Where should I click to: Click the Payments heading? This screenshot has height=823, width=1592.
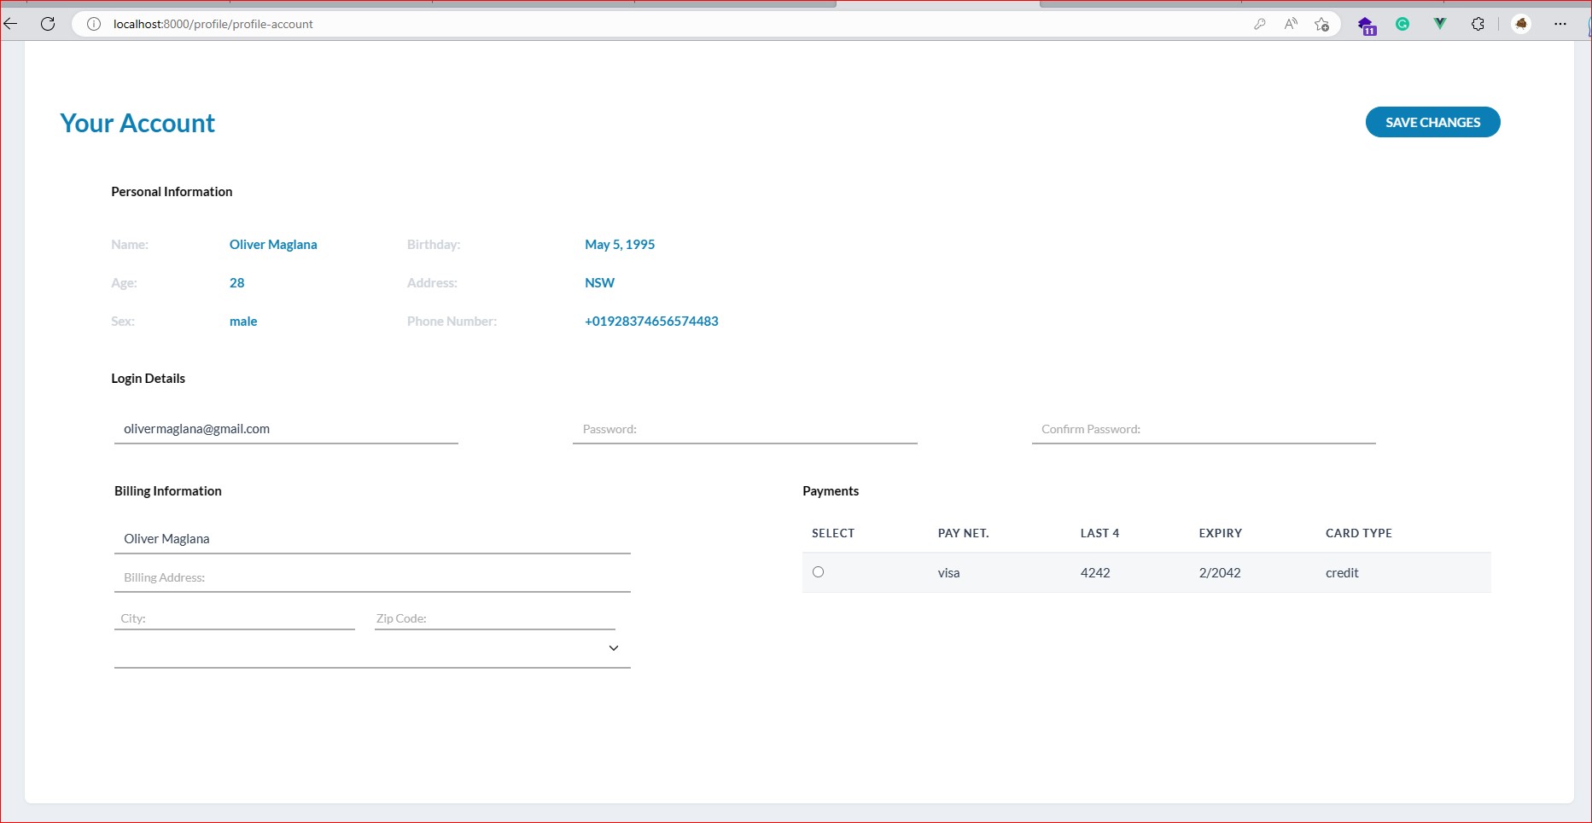pyautogui.click(x=831, y=491)
